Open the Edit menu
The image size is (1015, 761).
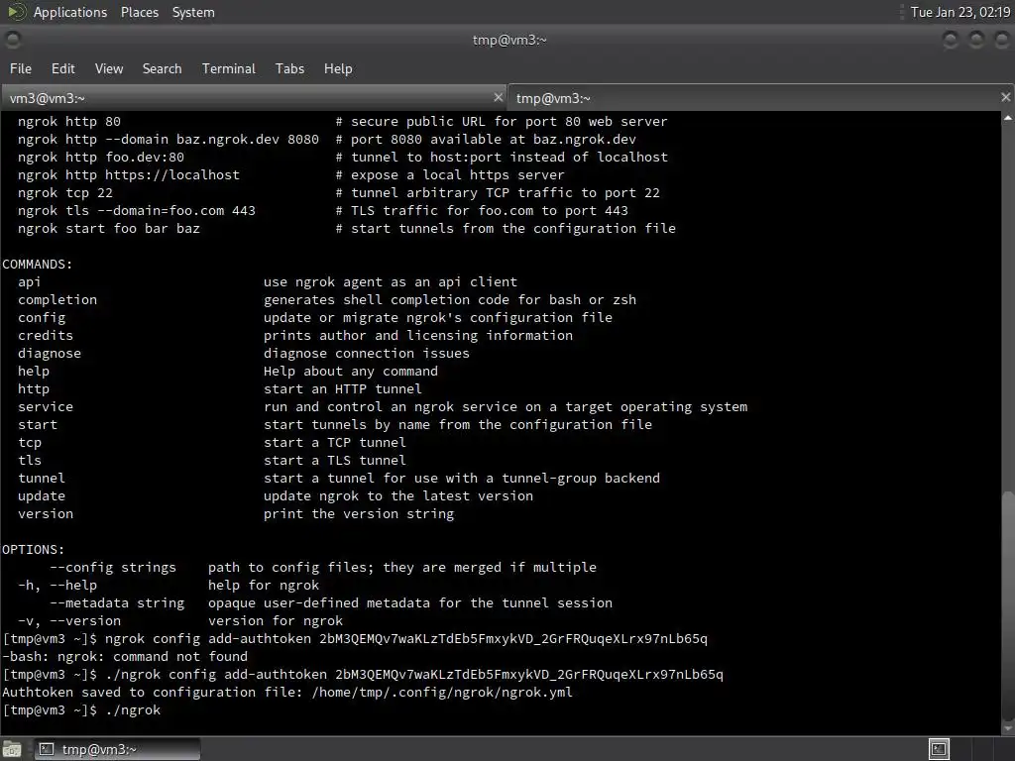[x=62, y=68]
